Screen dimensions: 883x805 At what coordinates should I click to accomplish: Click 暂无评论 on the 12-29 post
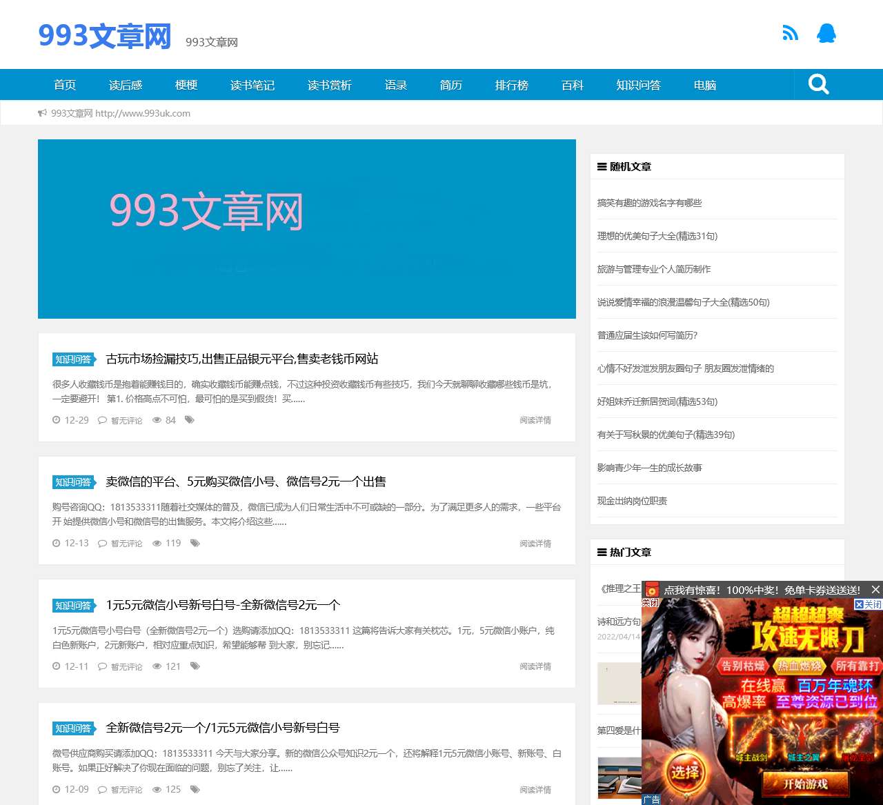(x=127, y=421)
